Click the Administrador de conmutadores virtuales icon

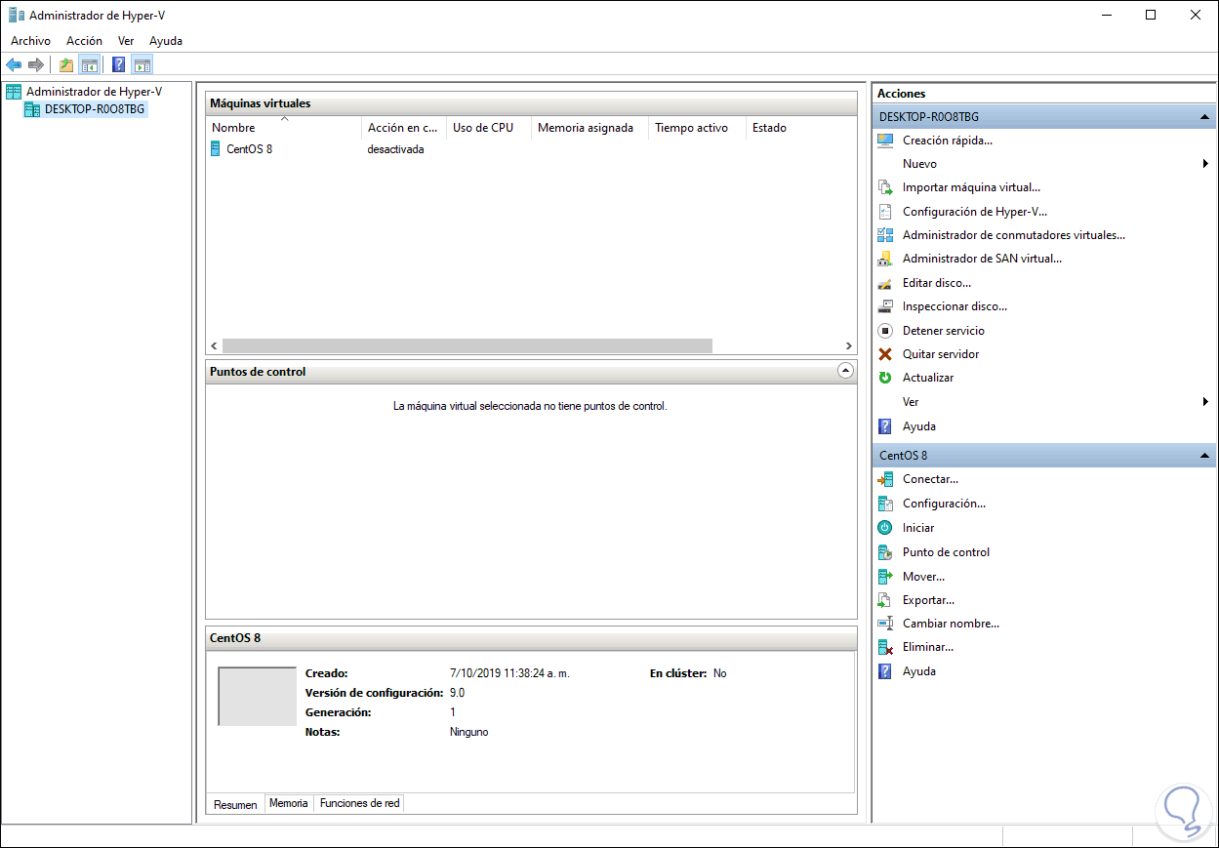click(885, 235)
